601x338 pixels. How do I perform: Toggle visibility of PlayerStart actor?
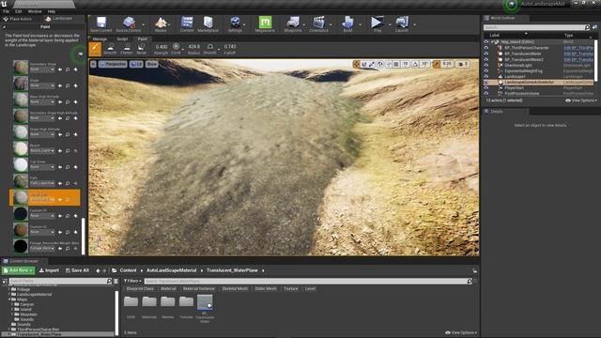486,87
